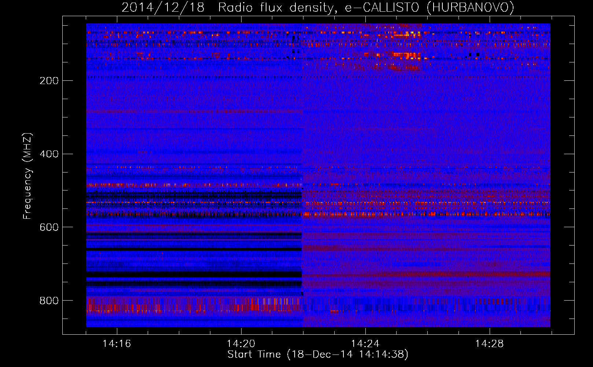Click the 14:20 time tick label
The height and width of the screenshot is (367, 593).
pyautogui.click(x=241, y=344)
